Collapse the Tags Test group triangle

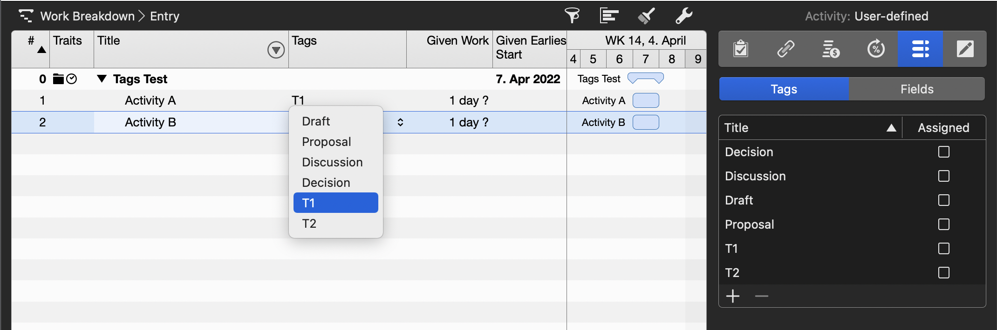(x=102, y=79)
